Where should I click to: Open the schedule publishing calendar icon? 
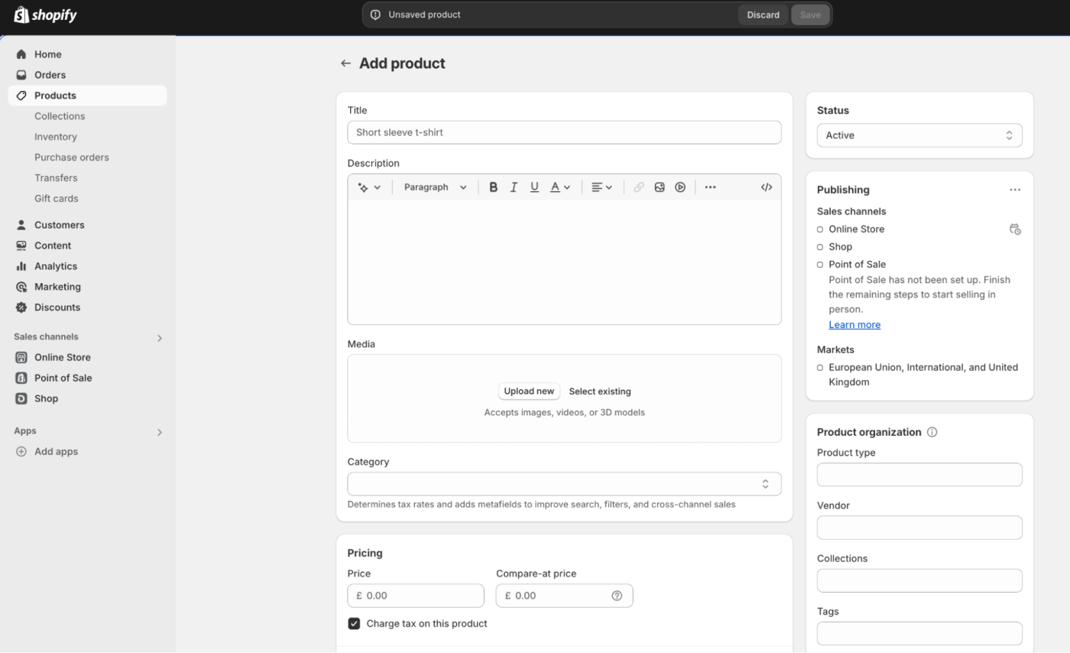1015,229
